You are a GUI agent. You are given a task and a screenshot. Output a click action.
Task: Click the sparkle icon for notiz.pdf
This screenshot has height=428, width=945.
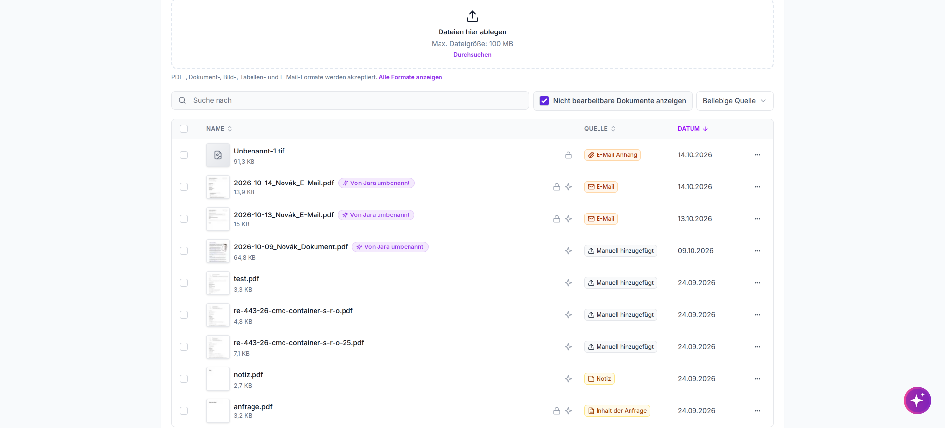point(568,379)
